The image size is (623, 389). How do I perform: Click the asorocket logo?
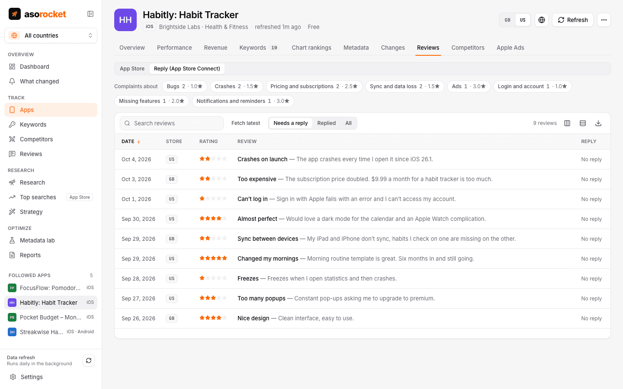[x=38, y=14]
